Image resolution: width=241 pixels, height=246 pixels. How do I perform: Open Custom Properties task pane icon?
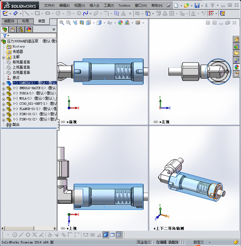click(236, 74)
